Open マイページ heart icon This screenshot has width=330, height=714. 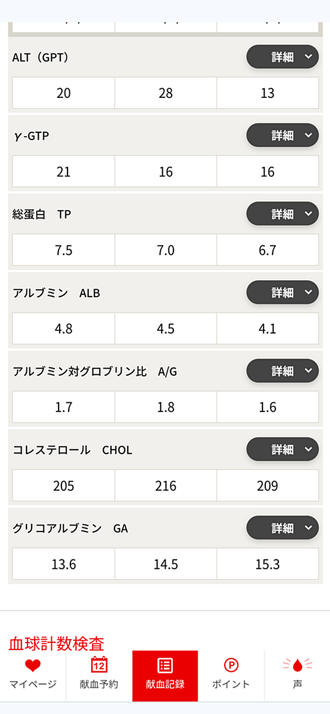[x=33, y=666]
